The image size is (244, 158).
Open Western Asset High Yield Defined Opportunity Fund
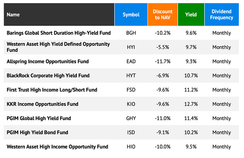pos(58,47)
